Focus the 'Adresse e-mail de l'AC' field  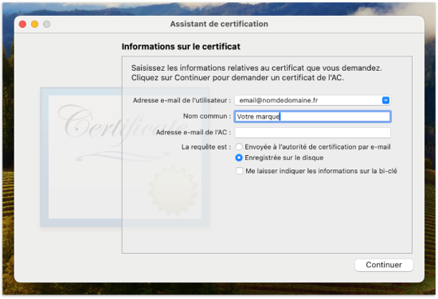312,133
